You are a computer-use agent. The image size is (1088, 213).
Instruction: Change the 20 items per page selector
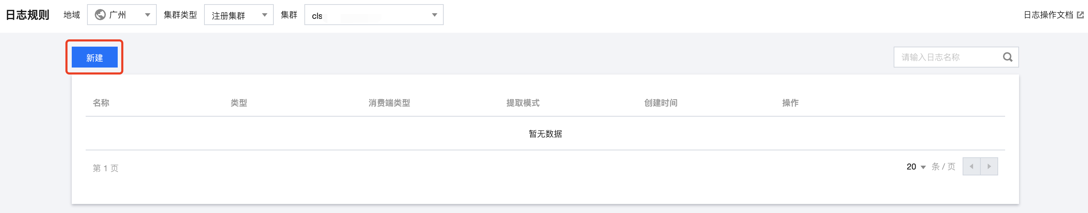coord(916,167)
